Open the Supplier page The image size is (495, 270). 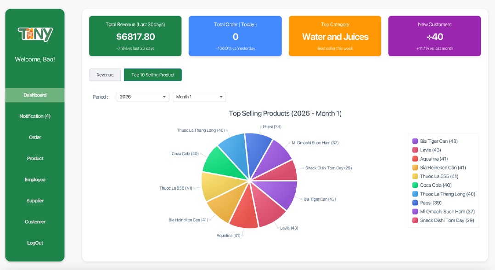coord(35,201)
